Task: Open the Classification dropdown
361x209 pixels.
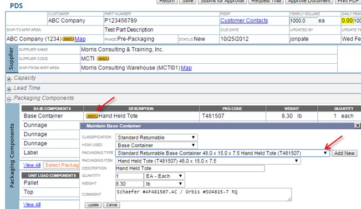Action: pyautogui.click(x=156, y=137)
